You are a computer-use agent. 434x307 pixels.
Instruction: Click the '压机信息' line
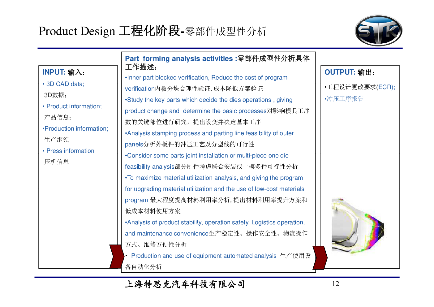pyautogui.click(x=57, y=162)
